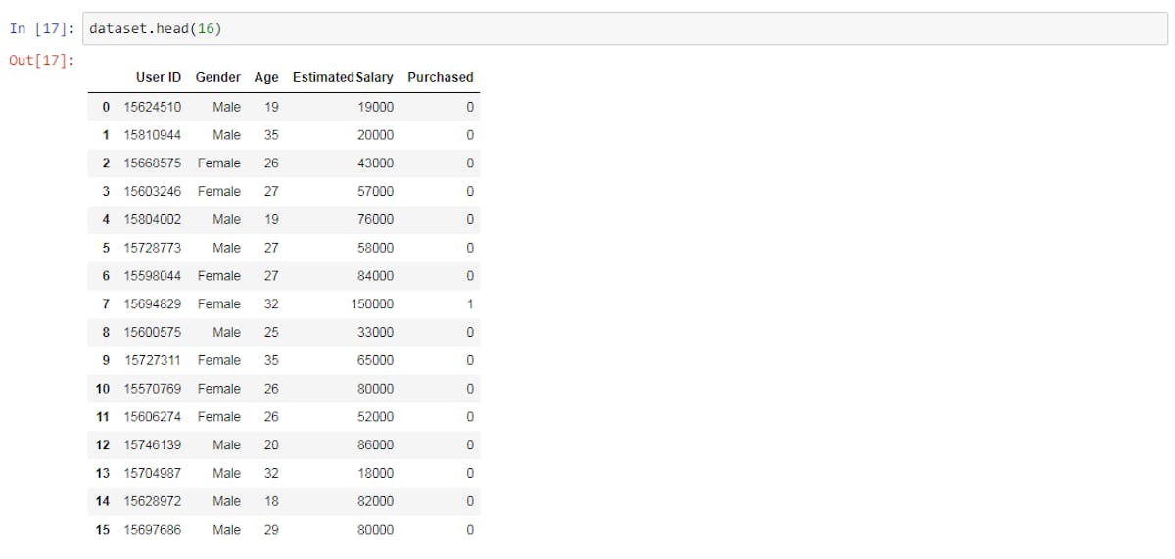Select the Age column header

pyautogui.click(x=266, y=77)
